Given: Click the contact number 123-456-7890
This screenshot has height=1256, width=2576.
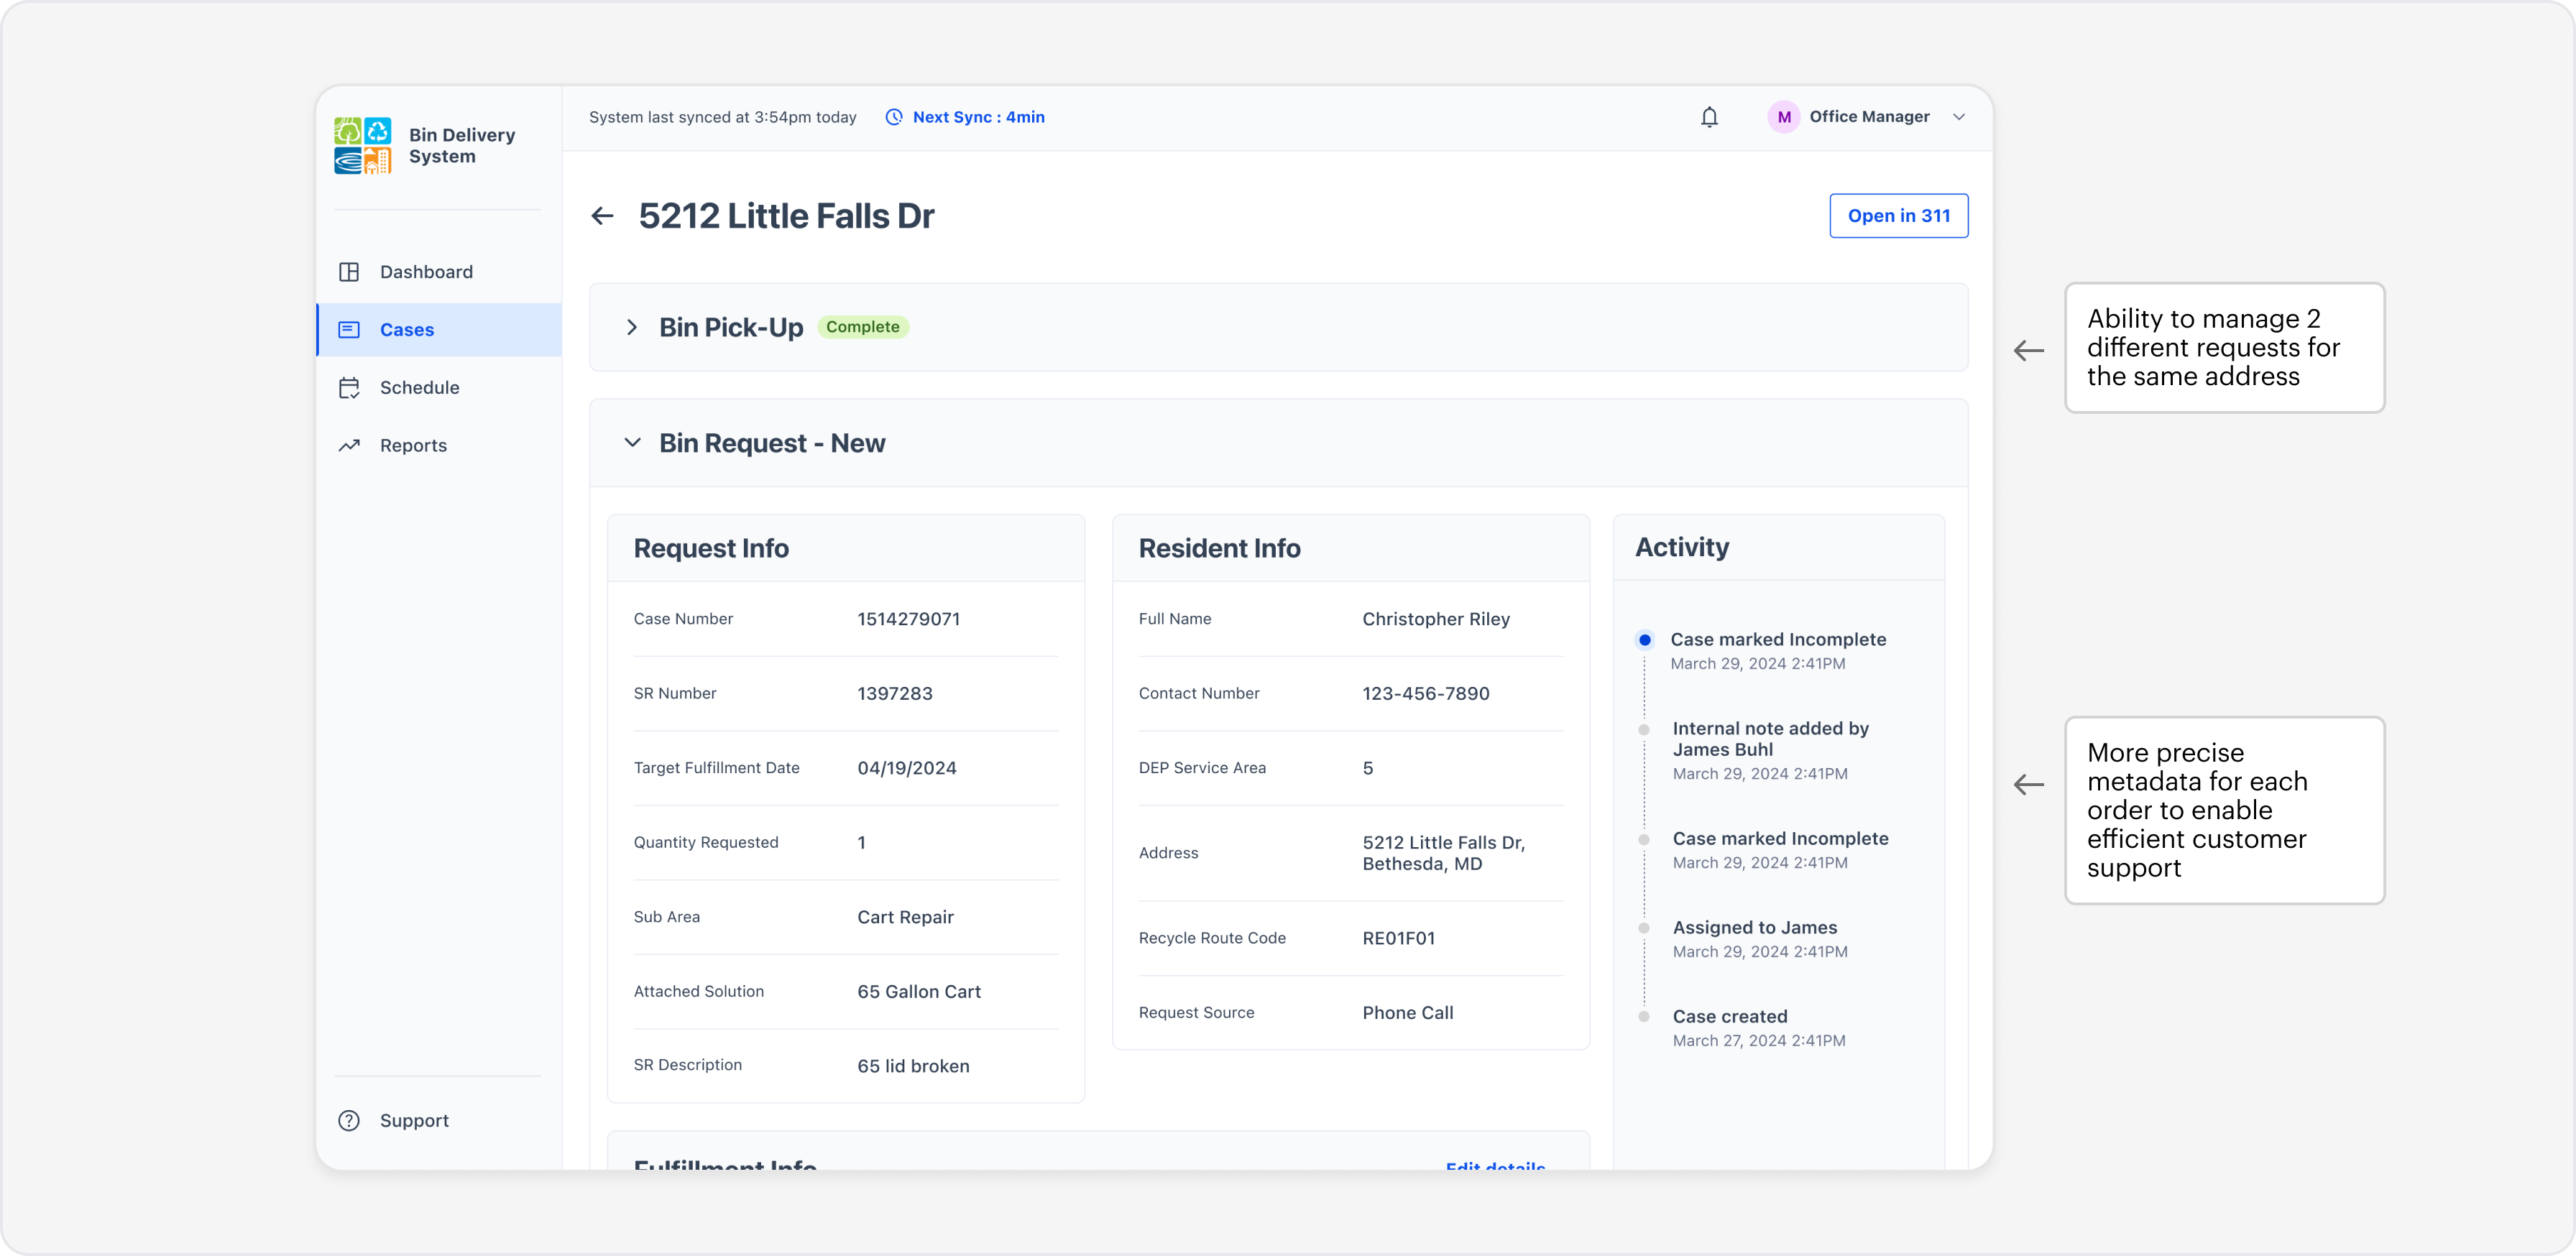Looking at the screenshot, I should 1426,694.
